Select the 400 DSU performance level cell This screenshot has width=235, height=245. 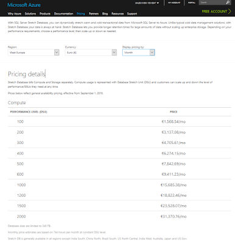(x=20, y=153)
